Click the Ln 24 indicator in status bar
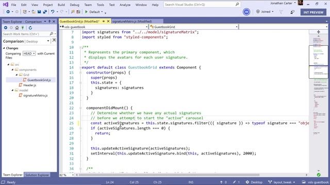Viewport: 330px width, 185px height. (x=110, y=182)
